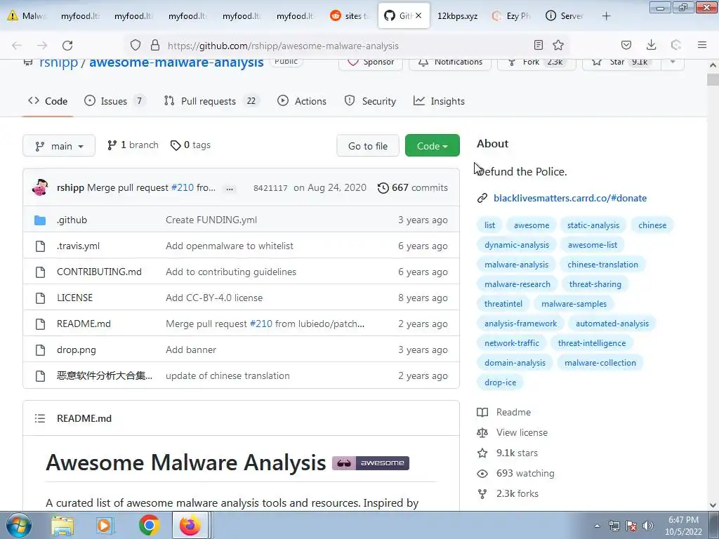Image resolution: width=719 pixels, height=539 pixels.
Task: Open Windows Start button
Action: [x=18, y=525]
